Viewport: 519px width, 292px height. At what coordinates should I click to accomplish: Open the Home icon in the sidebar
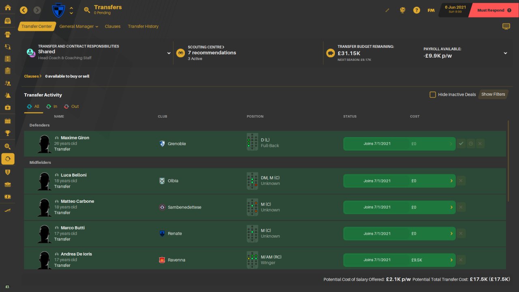click(8, 8)
